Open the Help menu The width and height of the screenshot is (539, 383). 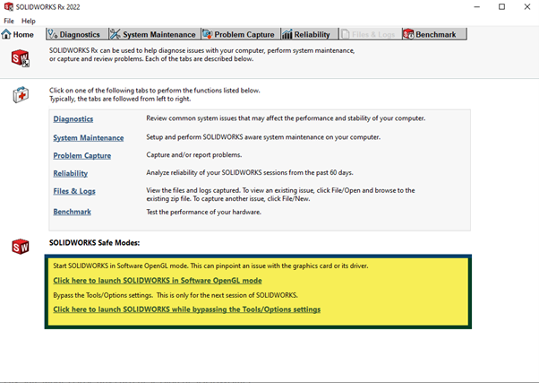[x=29, y=21]
